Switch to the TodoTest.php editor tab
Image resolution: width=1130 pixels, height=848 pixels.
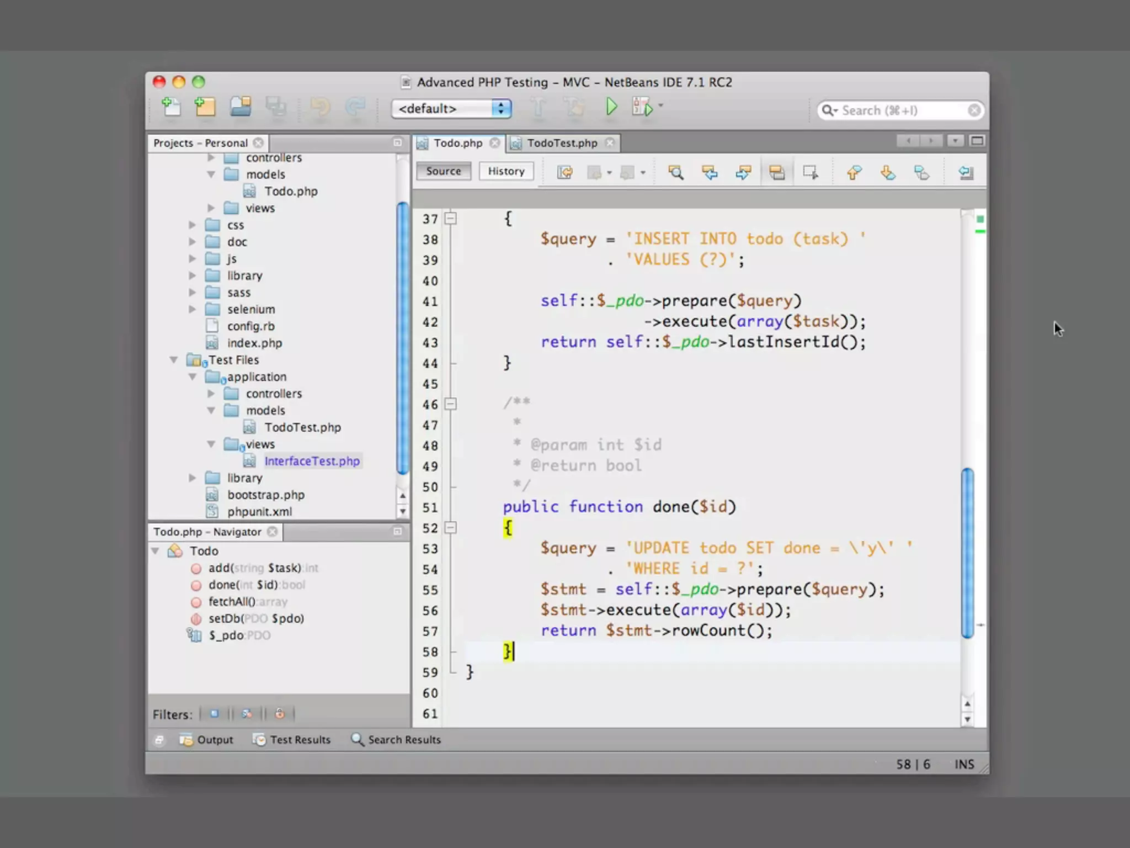(562, 144)
